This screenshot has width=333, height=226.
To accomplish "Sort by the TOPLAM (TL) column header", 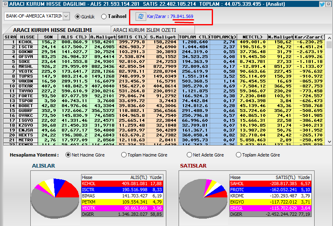I will point(194,37).
